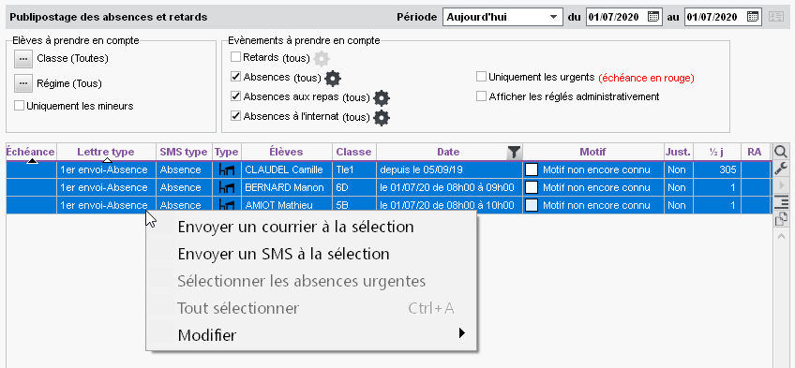Click the wrench tool icon beside table
This screenshot has width=795, height=368.
[781, 169]
